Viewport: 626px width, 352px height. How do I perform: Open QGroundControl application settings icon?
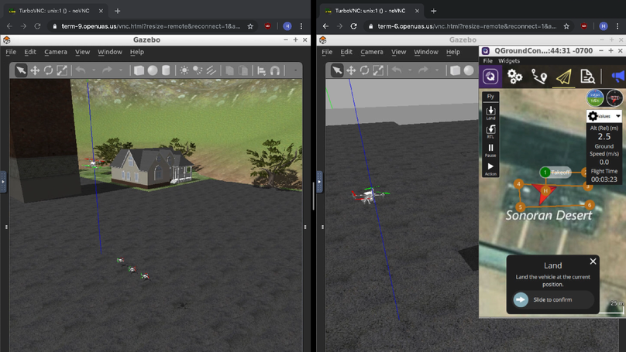coord(490,76)
